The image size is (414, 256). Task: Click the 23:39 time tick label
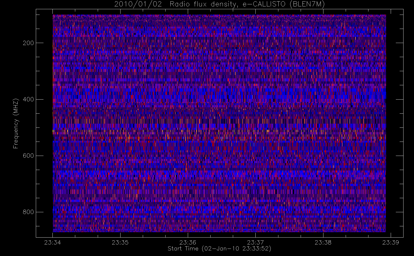(390, 242)
